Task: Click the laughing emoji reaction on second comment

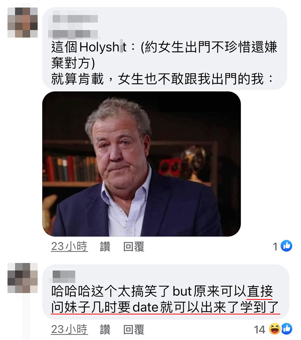Action: pos(275,329)
